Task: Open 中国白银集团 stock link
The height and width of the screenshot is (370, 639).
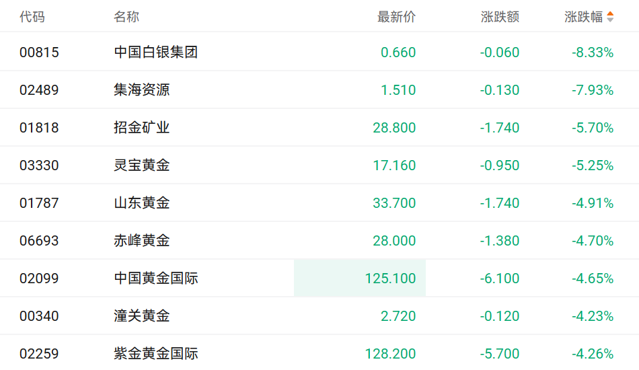Action: tap(156, 52)
